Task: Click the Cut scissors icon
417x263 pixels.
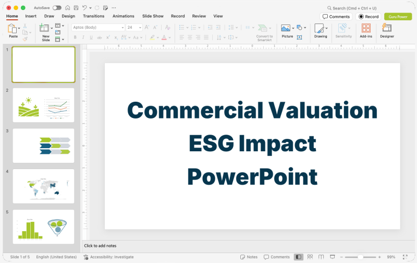Action: pyautogui.click(x=24, y=26)
